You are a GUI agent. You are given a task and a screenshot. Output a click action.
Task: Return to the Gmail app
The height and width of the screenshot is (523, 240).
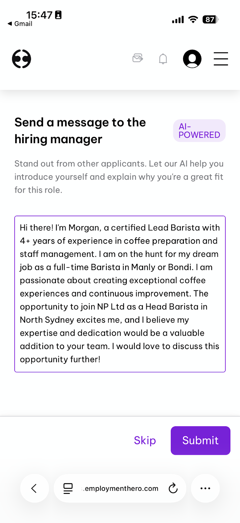click(20, 24)
